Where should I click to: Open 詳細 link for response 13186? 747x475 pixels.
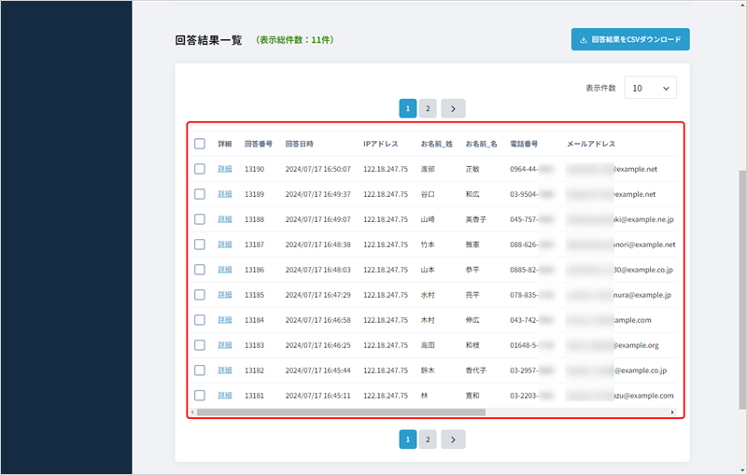[x=224, y=270]
